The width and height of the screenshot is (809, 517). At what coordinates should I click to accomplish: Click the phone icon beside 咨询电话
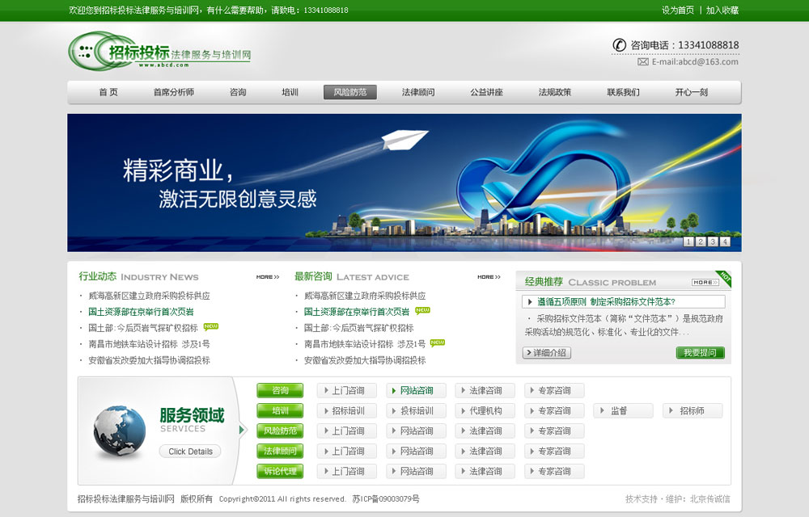(620, 44)
